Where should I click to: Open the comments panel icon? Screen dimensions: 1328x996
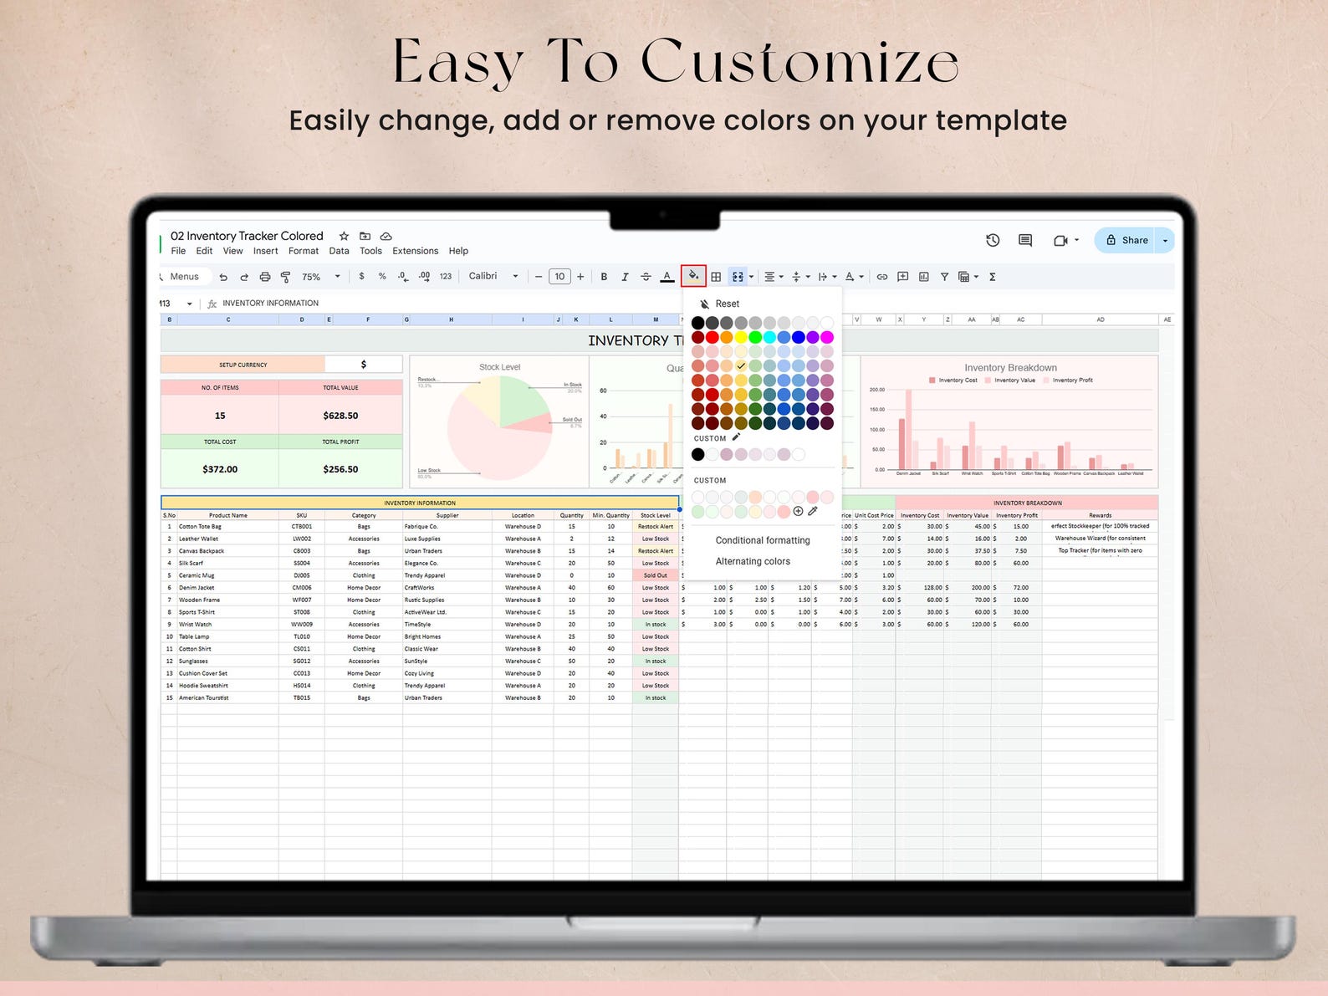pyautogui.click(x=1025, y=240)
